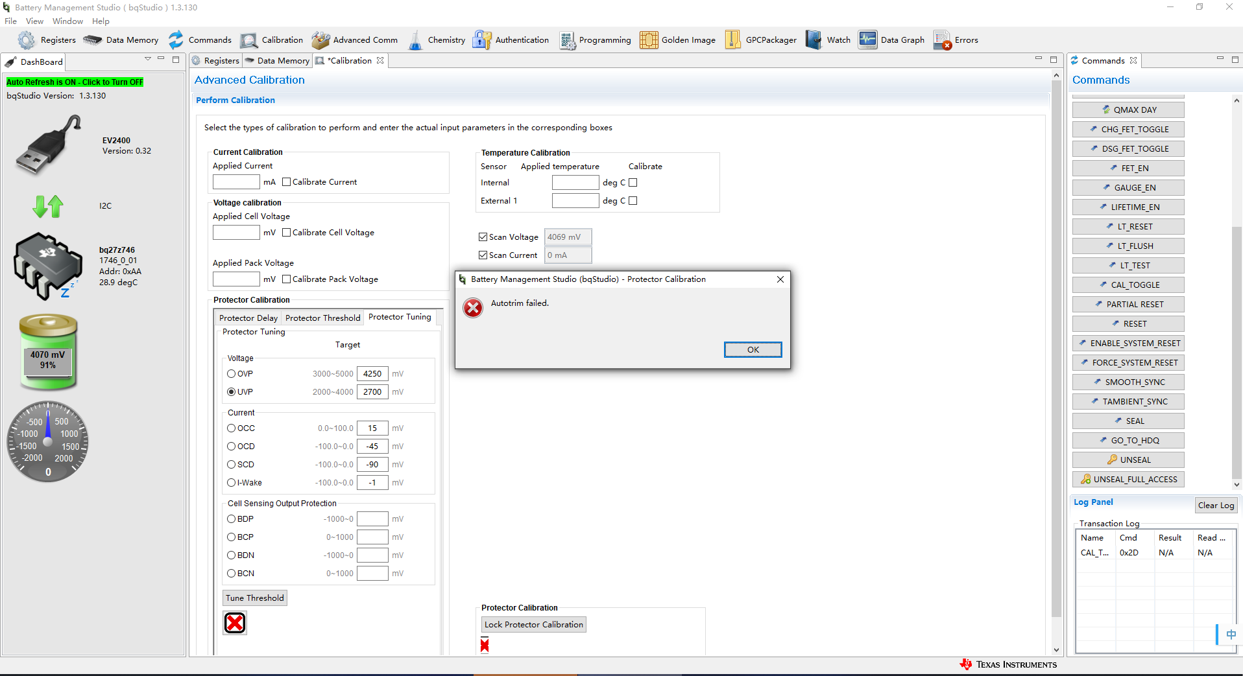
Task: Click the Commands list scroll-up arrow
Action: click(1237, 100)
